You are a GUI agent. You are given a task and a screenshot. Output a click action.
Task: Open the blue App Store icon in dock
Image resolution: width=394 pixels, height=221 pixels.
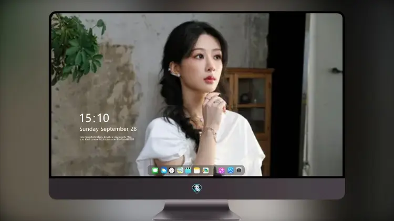point(231,170)
